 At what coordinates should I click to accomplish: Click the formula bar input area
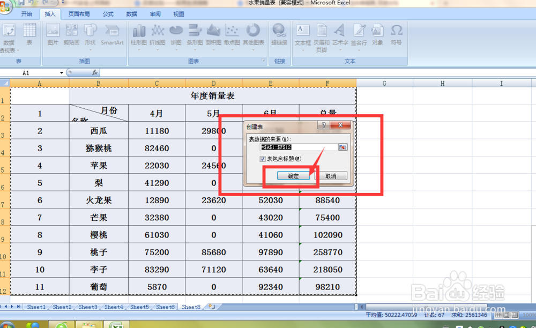tap(317, 72)
